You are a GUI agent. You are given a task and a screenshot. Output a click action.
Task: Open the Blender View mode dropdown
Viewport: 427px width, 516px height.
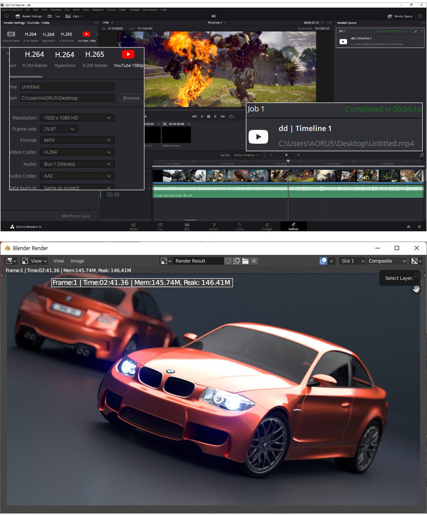coord(34,261)
